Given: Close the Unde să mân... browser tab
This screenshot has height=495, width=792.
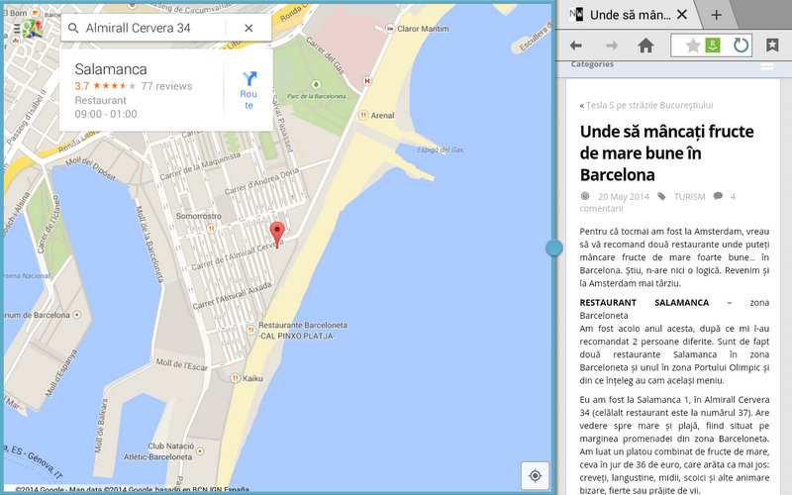Looking at the screenshot, I should (682, 15).
